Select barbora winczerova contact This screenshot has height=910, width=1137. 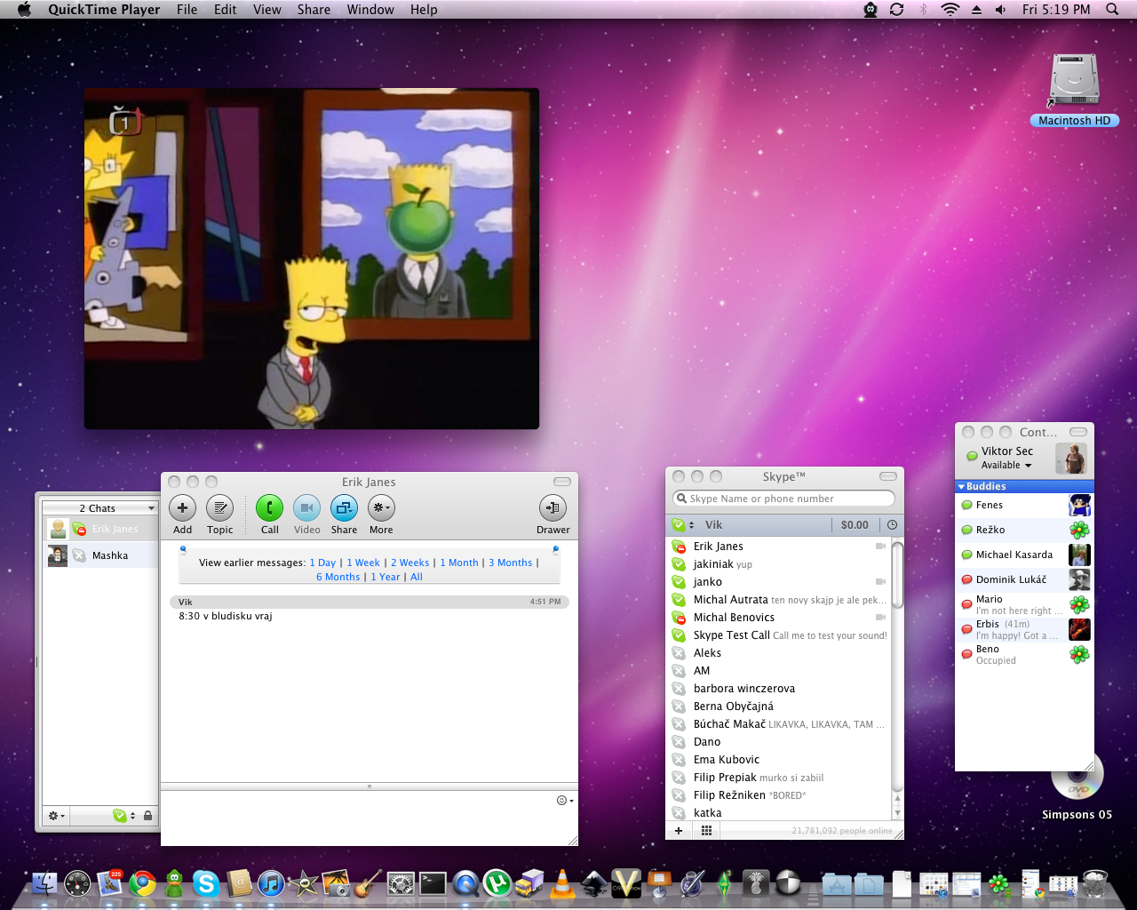[x=778, y=689]
